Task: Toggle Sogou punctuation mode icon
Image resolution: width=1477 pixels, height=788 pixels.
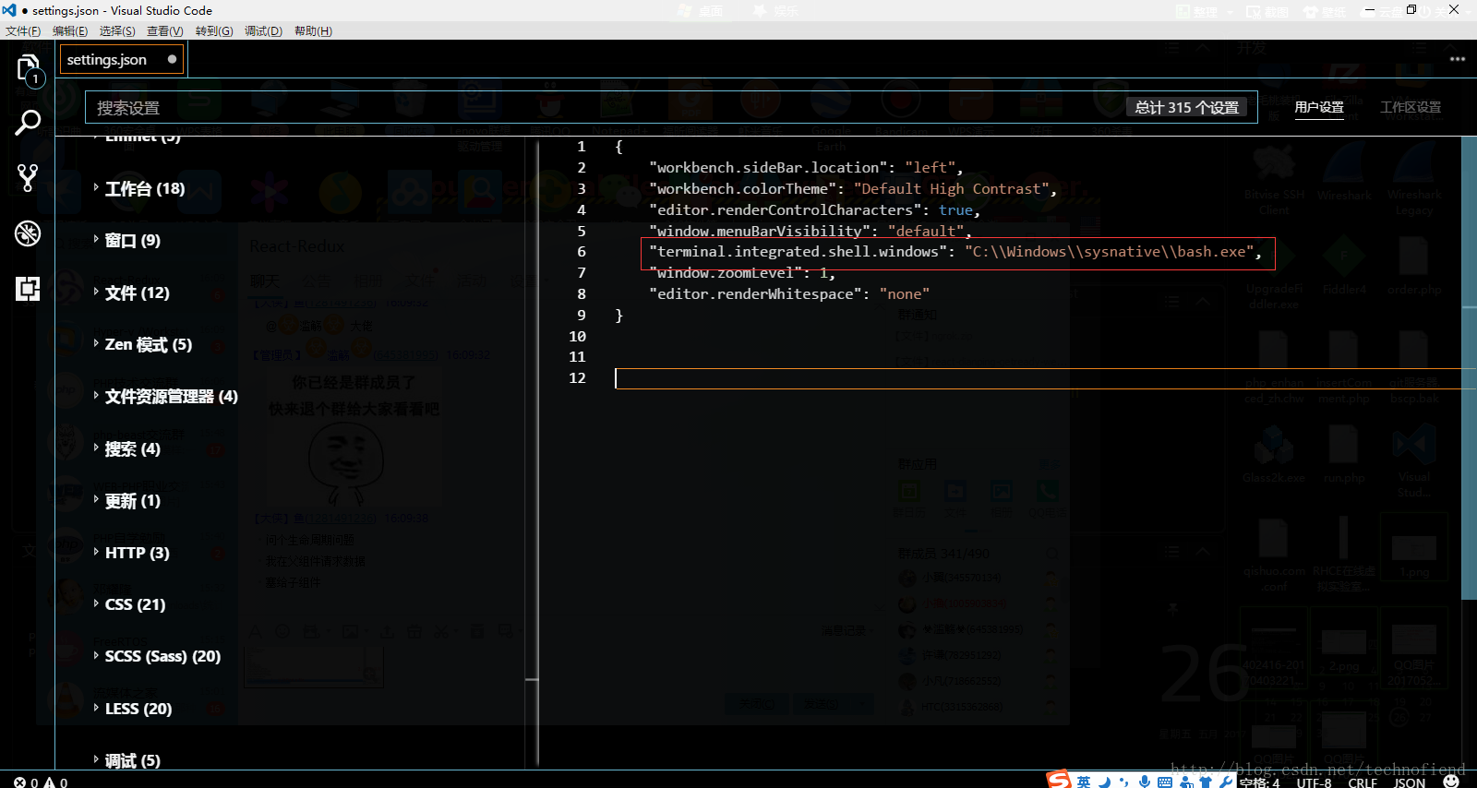Action: click(x=1123, y=782)
